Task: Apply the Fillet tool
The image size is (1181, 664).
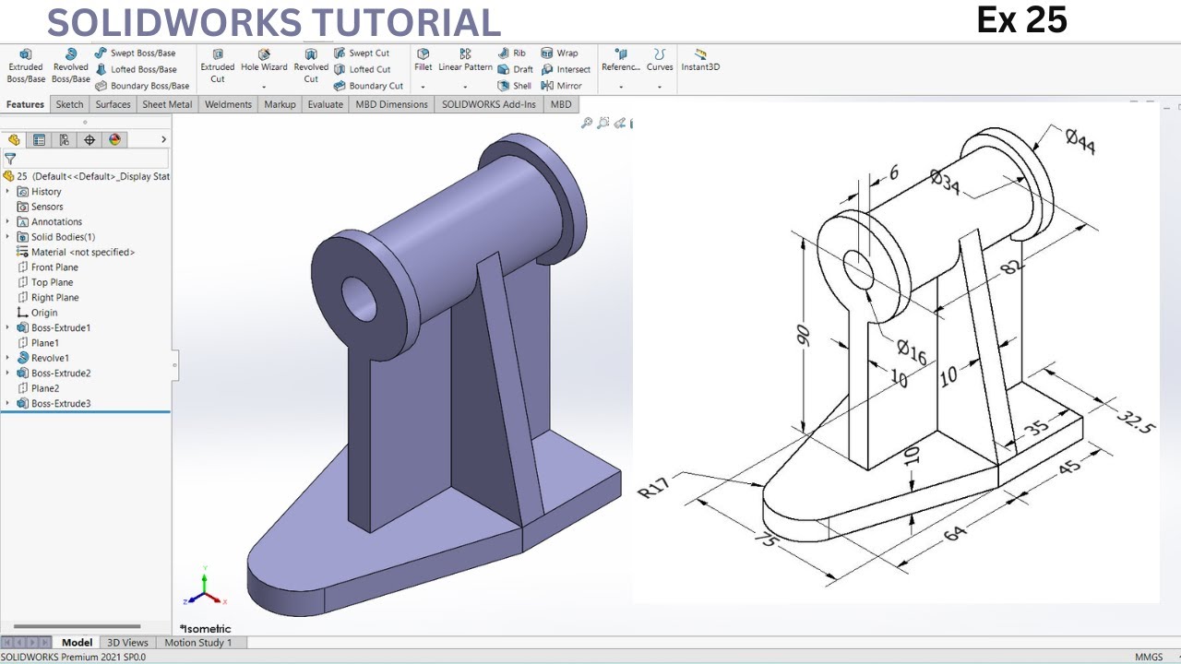Action: pos(423,61)
